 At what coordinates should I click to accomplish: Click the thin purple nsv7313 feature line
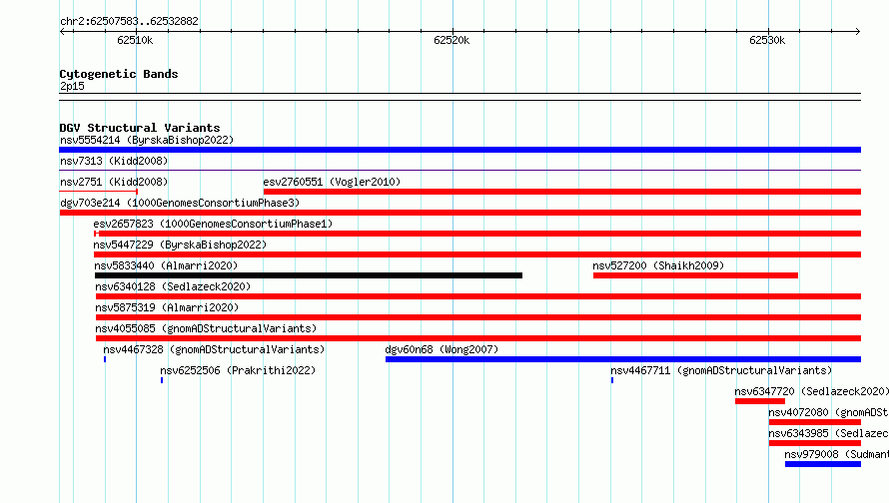[x=459, y=170]
